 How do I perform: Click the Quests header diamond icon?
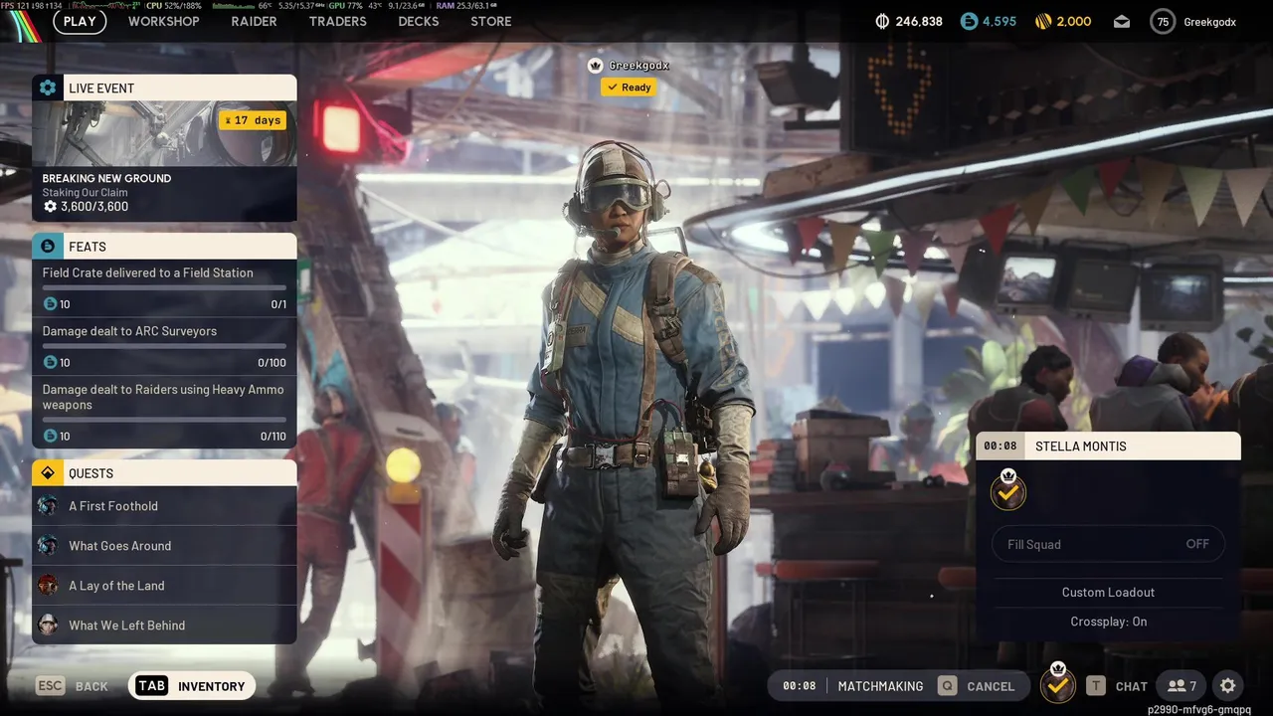click(x=48, y=473)
